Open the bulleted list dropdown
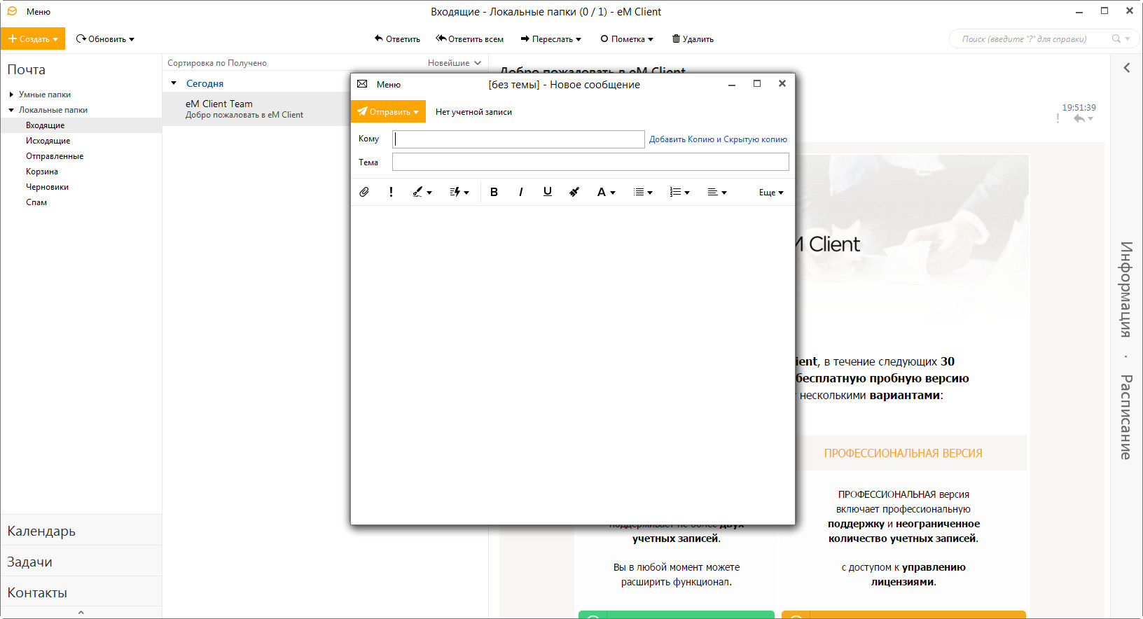1143x619 pixels. 643,192
